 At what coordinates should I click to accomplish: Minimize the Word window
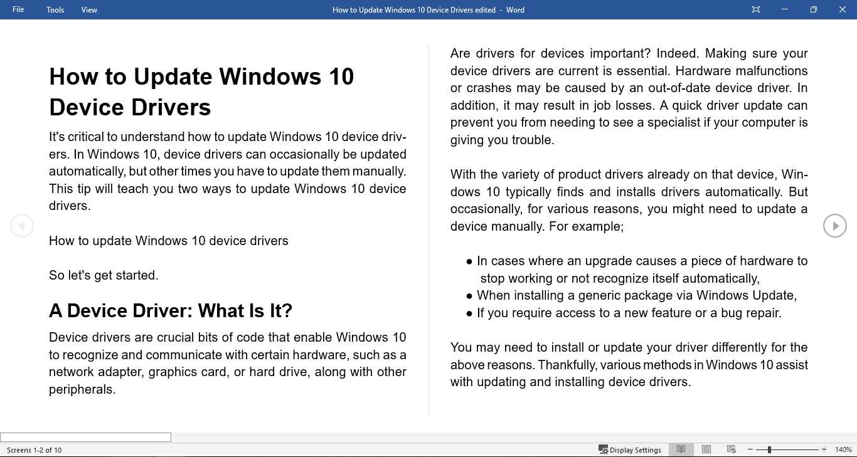[785, 9]
